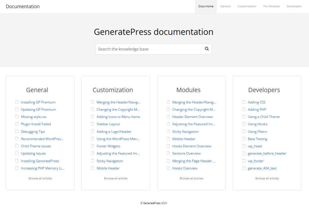The width and height of the screenshot is (309, 209).
Task: Open the "Missing style.css" article
Action: pos(33,117)
